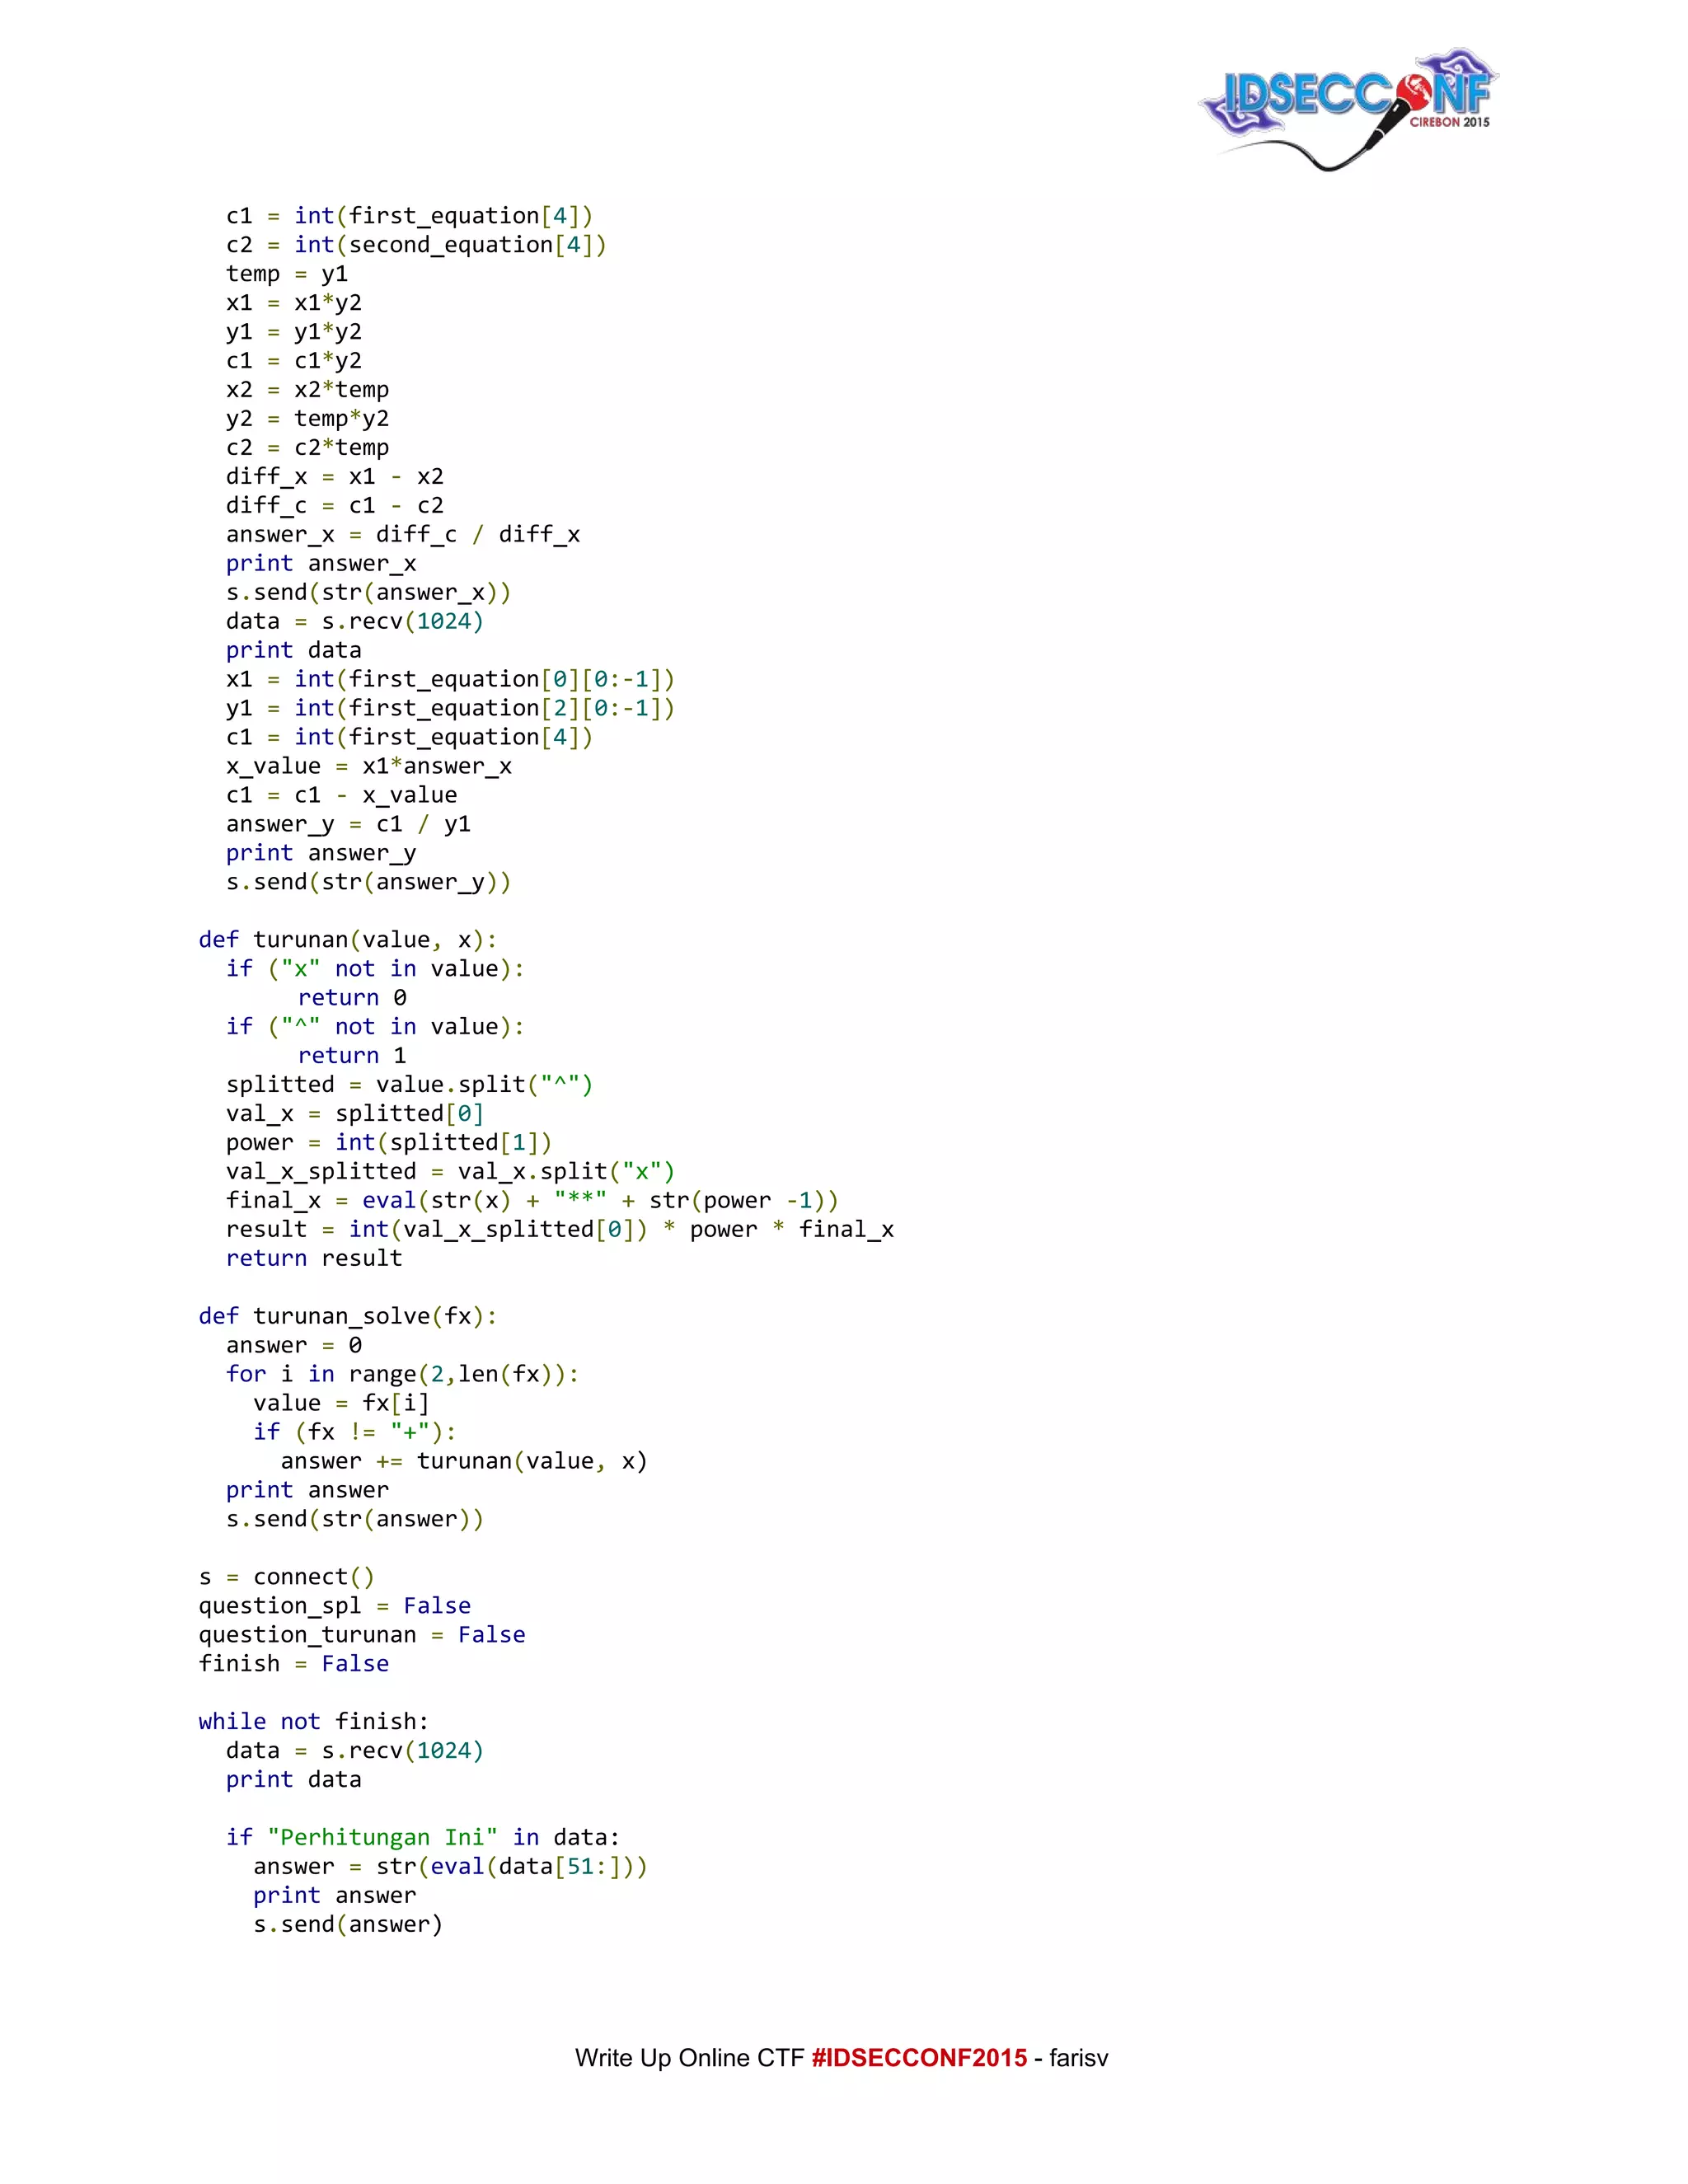Click the line 'return 0'
The width and height of the screenshot is (1688, 2184).
coord(352,998)
